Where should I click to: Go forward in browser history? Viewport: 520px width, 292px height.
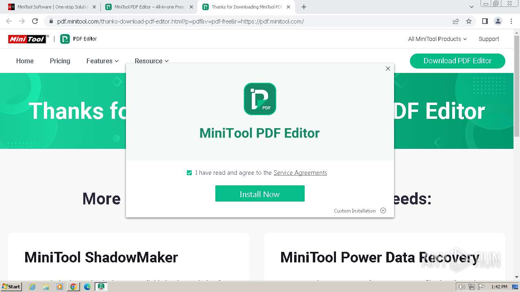tap(22, 21)
